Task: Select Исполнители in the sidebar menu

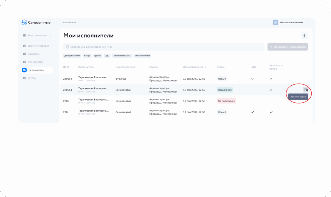Action: click(36, 70)
